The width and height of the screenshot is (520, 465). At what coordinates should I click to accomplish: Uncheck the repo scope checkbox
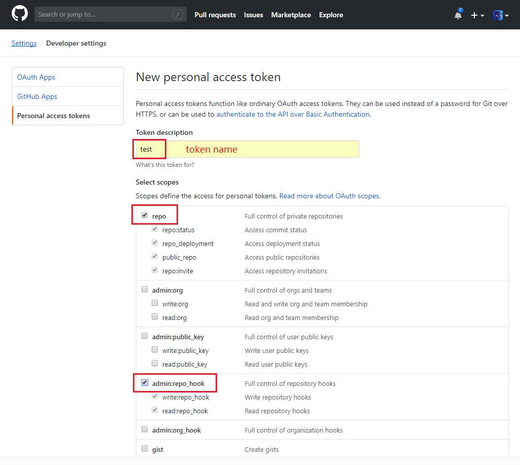(145, 215)
